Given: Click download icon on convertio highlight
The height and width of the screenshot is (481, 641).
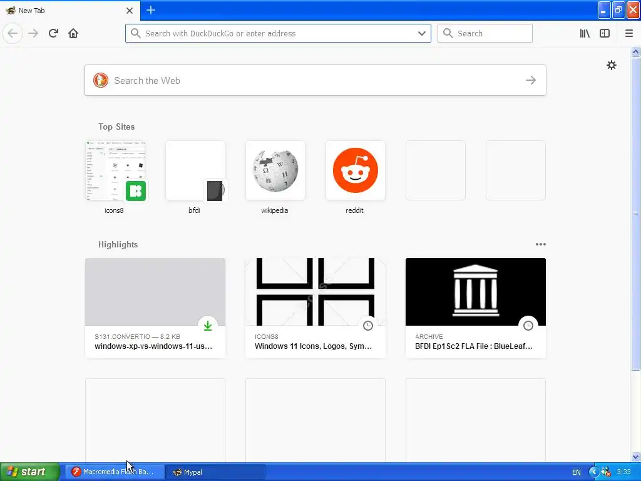Looking at the screenshot, I should [x=208, y=326].
